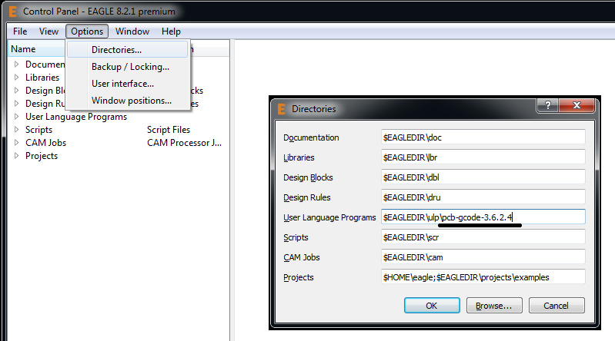Click the EAGLE icon in Directories dialog title
Image resolution: width=615 pixels, height=341 pixels.
coord(281,109)
